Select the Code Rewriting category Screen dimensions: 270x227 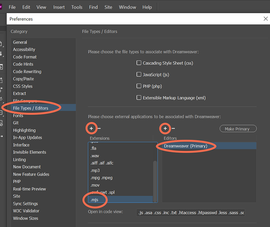tap(27, 72)
